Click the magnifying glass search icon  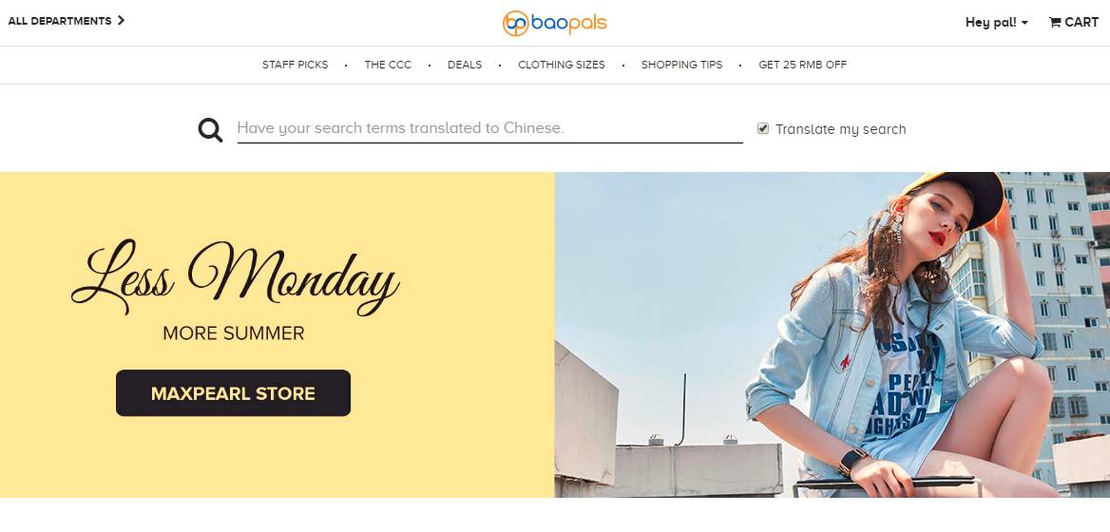[x=210, y=130]
